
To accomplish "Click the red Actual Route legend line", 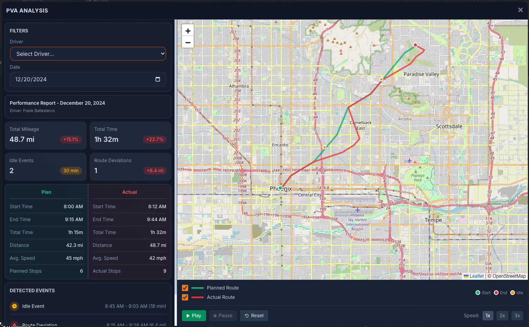I will (x=198, y=297).
